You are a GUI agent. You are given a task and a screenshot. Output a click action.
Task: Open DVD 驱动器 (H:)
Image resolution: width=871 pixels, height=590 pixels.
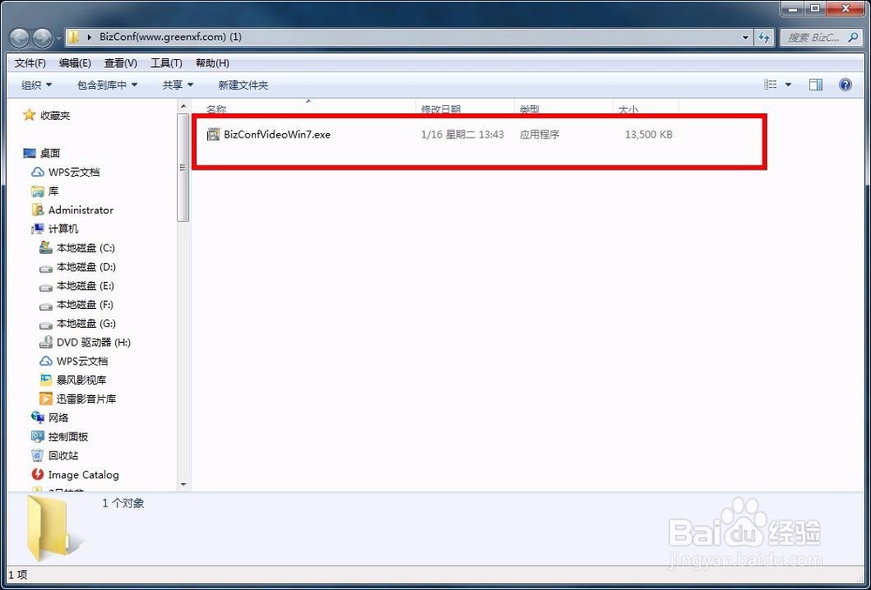pos(93,342)
